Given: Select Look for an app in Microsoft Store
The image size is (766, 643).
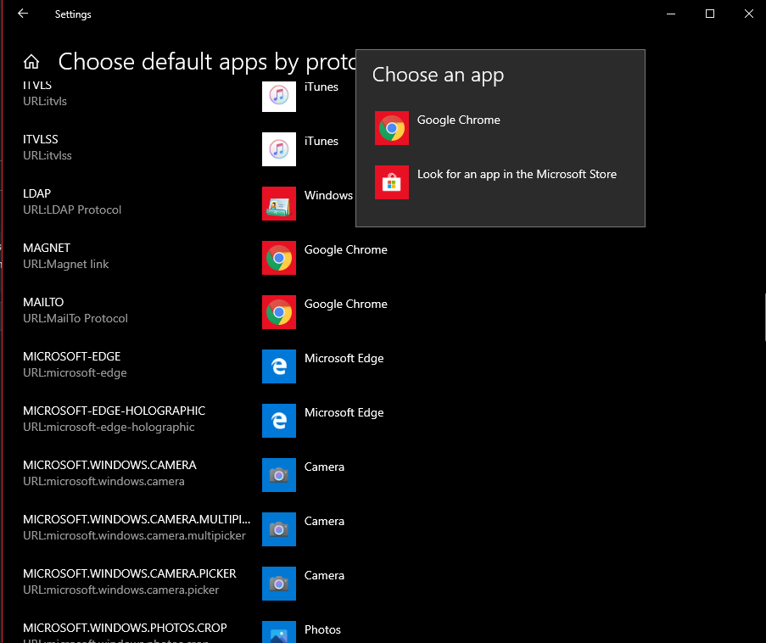Looking at the screenshot, I should (516, 175).
